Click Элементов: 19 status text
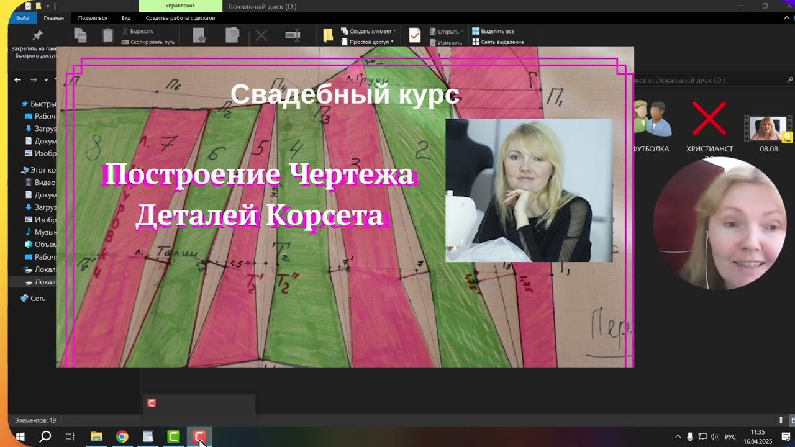Viewport: 795px width, 447px height. 35,420
